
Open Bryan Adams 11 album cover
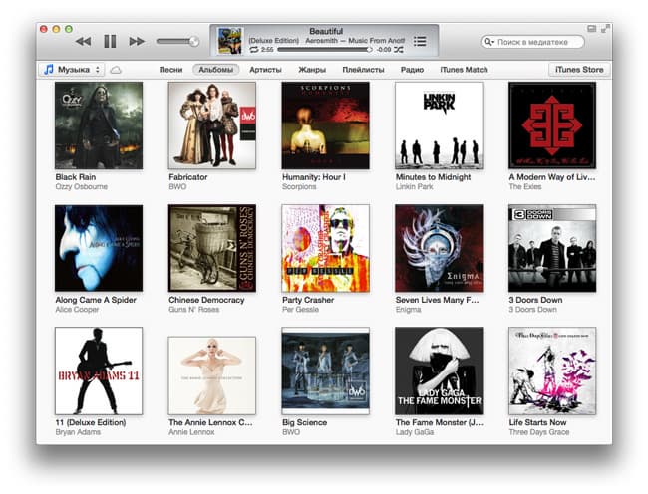point(99,371)
